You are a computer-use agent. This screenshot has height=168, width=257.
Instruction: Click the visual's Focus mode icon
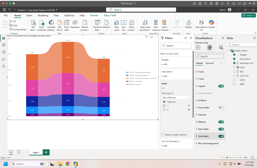151,37
